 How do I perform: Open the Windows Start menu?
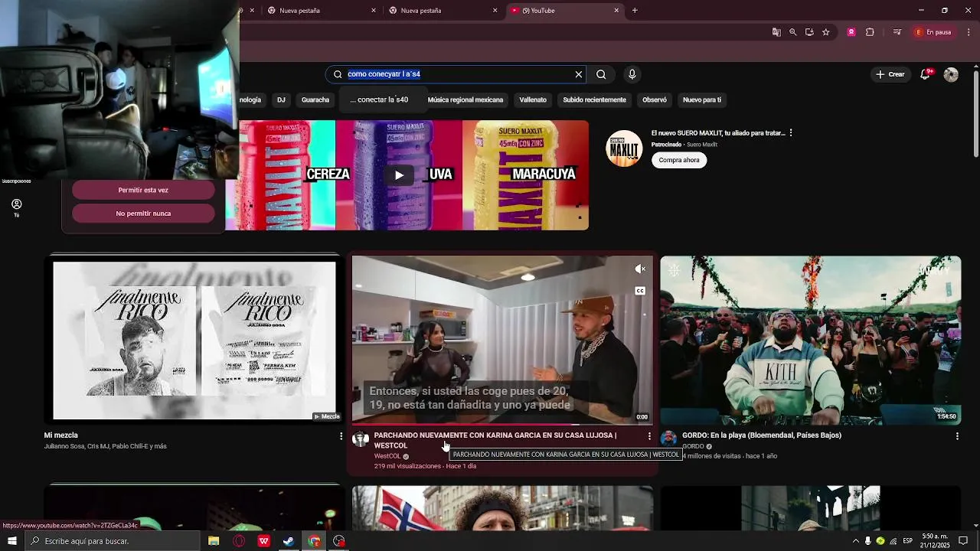11,541
